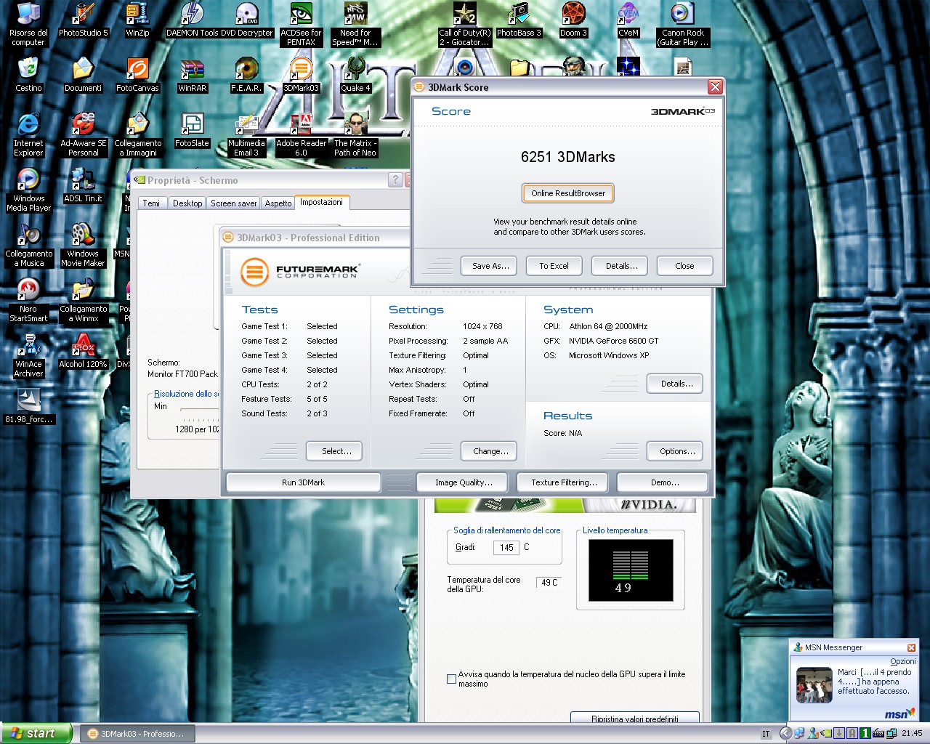Image resolution: width=930 pixels, height=744 pixels.
Task: Click Save As button in score dialog
Action: tap(490, 266)
